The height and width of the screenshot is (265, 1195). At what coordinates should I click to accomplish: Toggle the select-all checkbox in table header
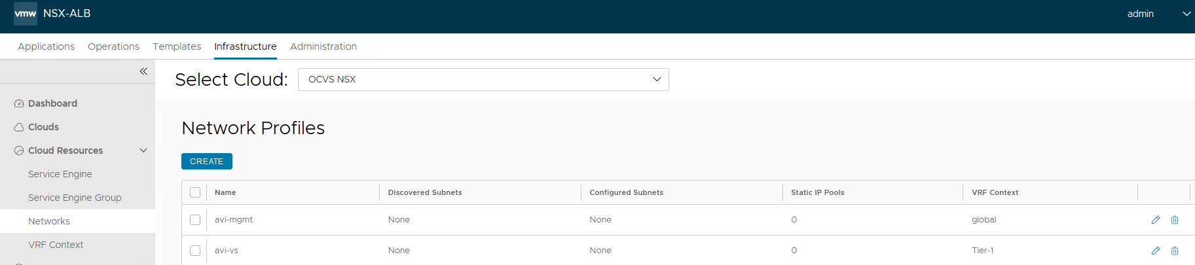(x=195, y=192)
